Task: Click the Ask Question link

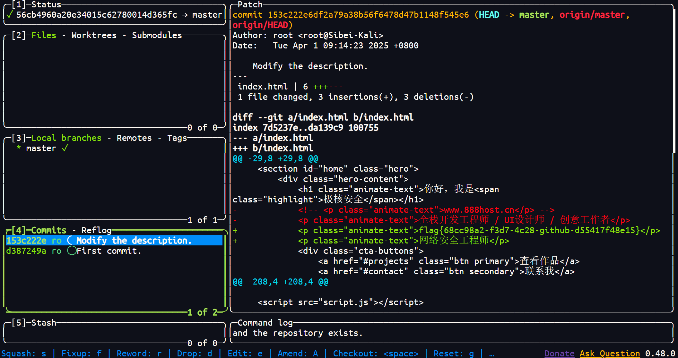Action: [x=610, y=354]
